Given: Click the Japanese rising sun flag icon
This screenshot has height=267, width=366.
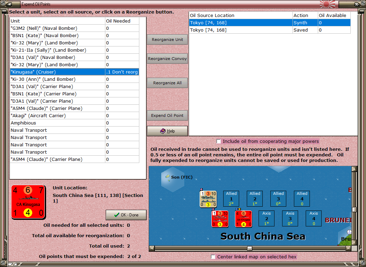Looking at the screenshot, I should 327,4.
